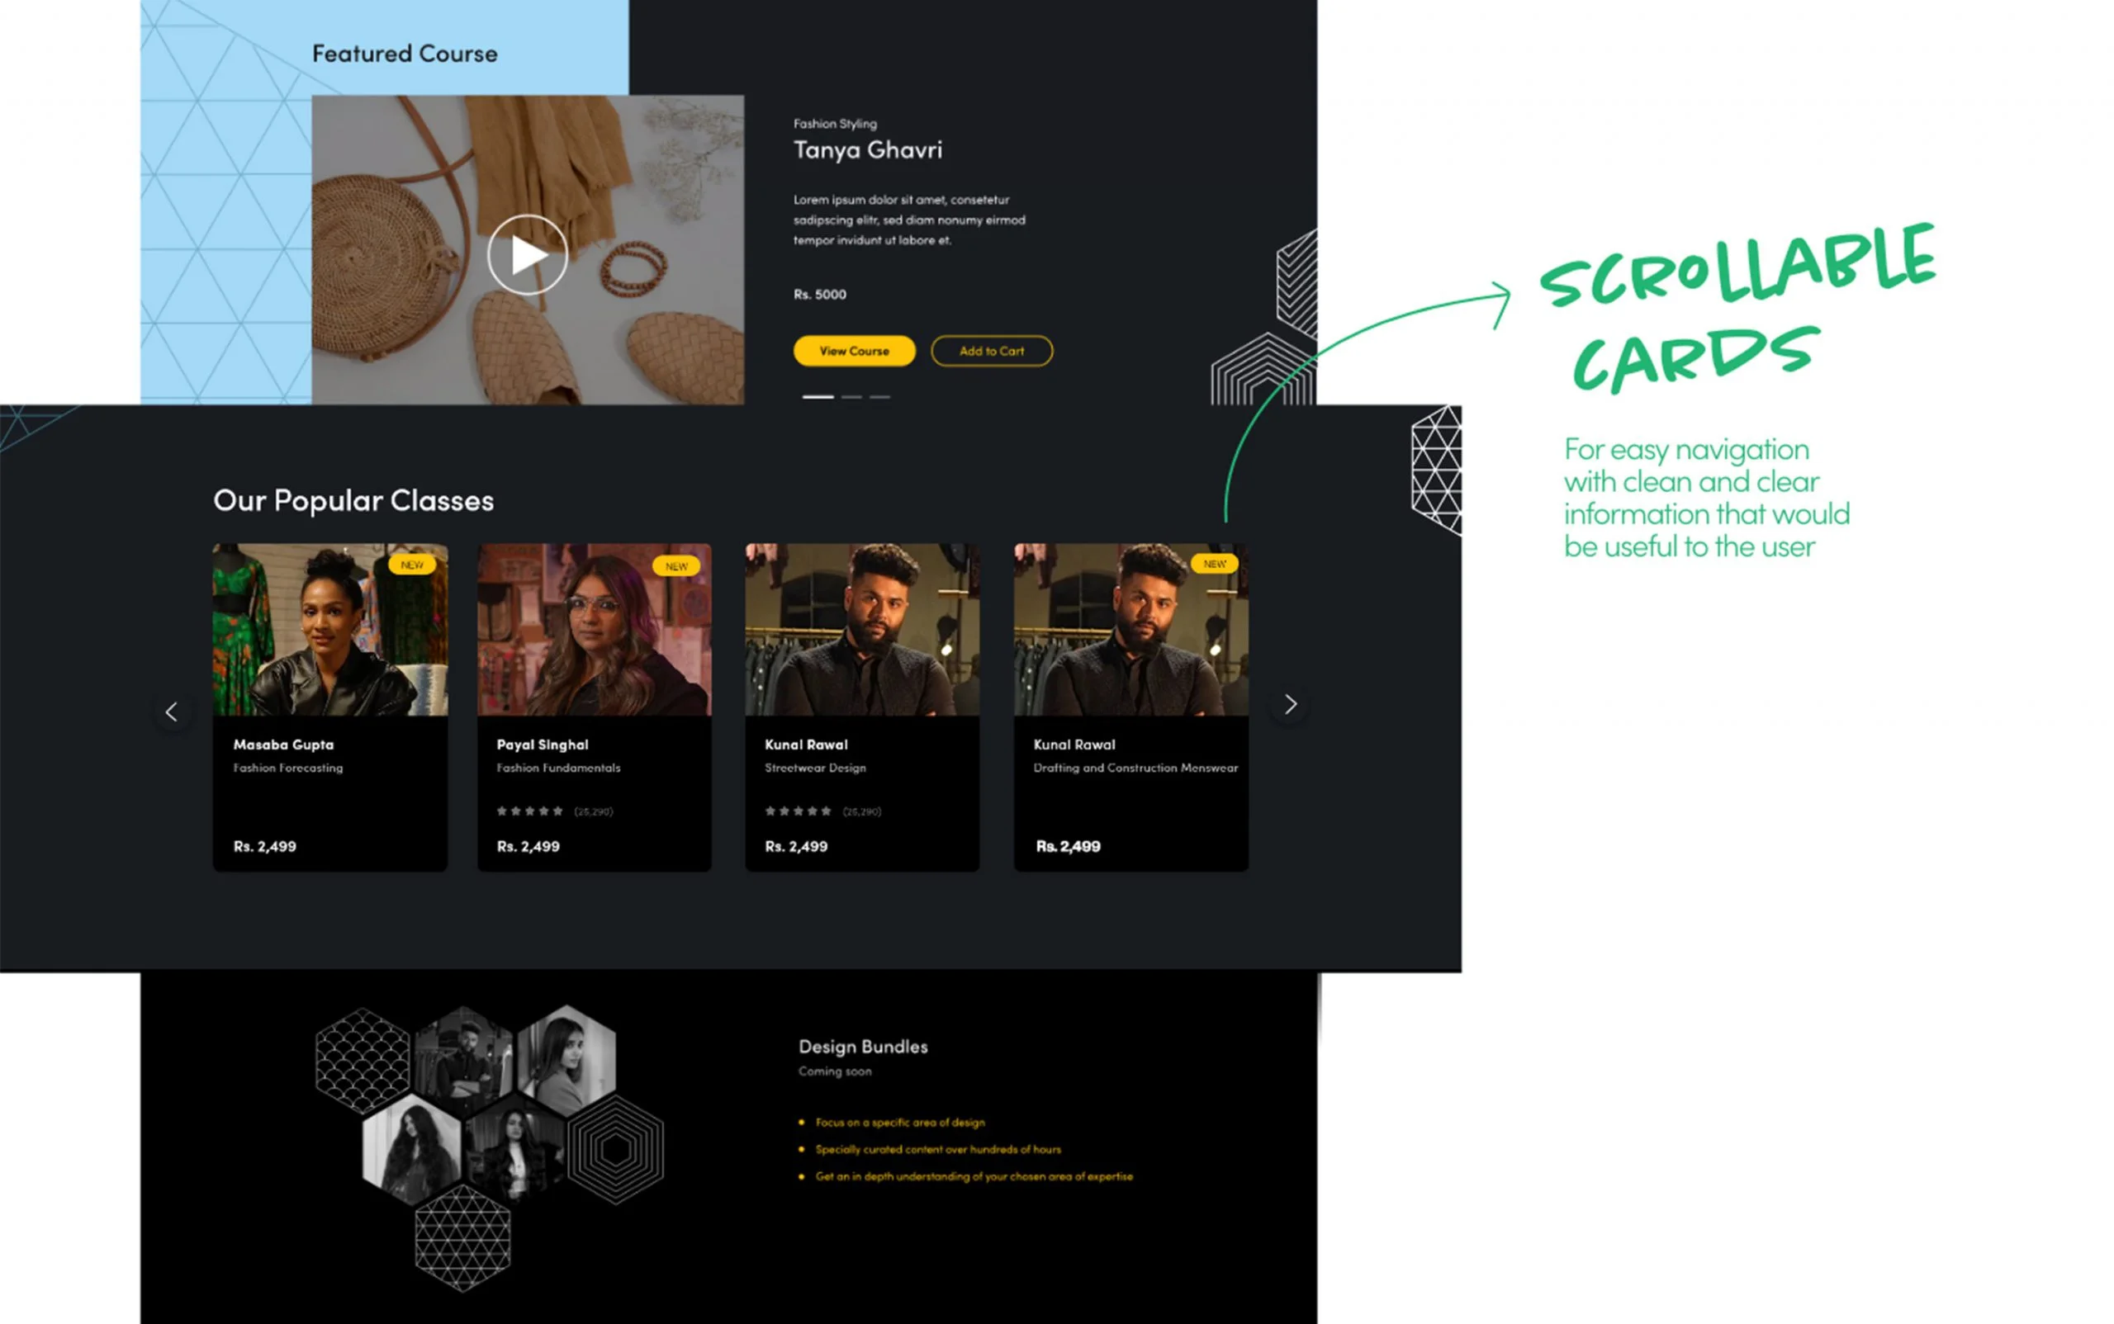Click the star rating on Kunal Rawal's Streetwear card

(x=798, y=811)
